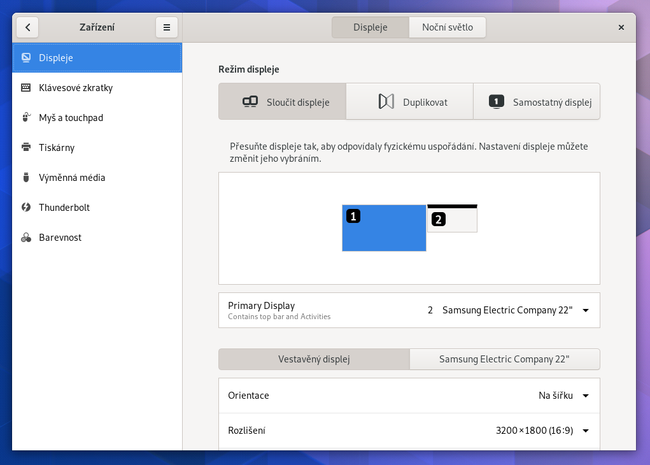Screen dimensions: 650x465
Task: Switch to Duplikovat display mode
Action: click(x=409, y=102)
